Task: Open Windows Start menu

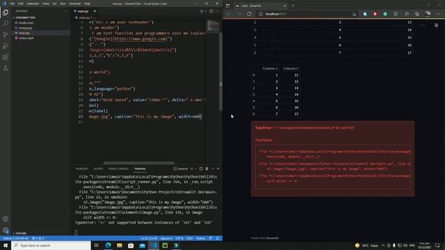Action: click(6, 245)
